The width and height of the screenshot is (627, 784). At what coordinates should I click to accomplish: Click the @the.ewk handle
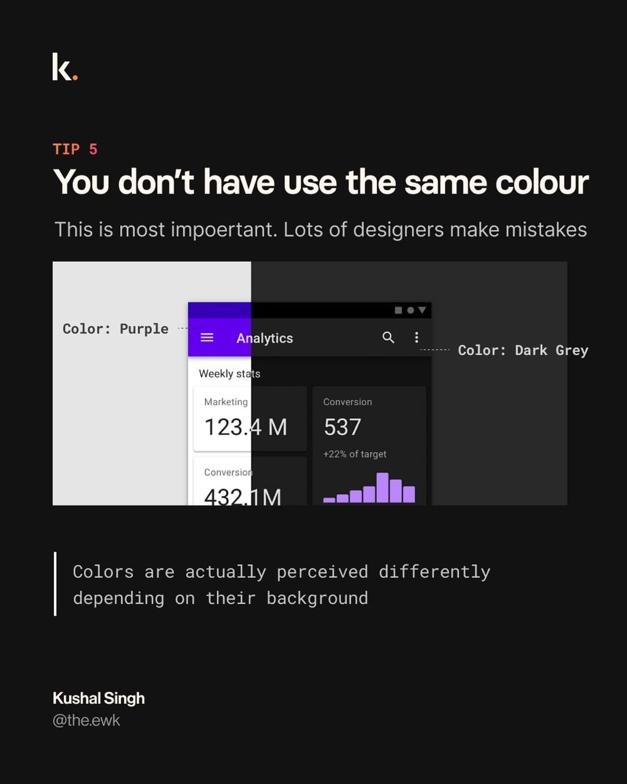click(86, 720)
